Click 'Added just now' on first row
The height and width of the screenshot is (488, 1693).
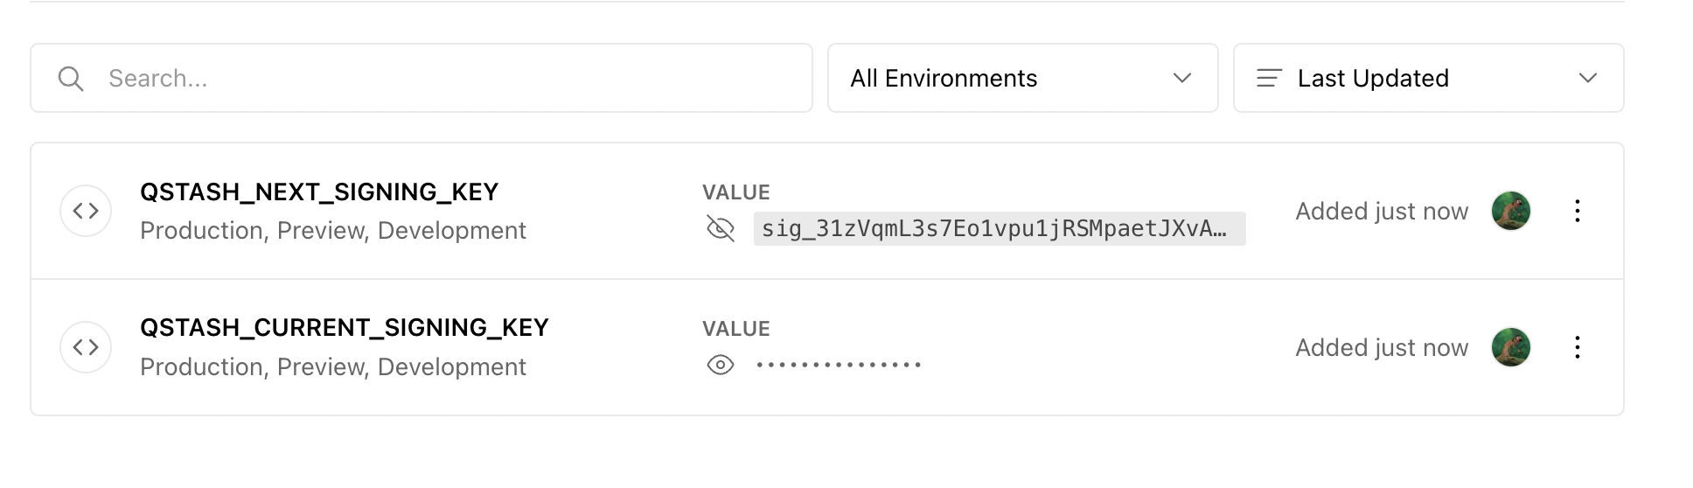pos(1382,212)
